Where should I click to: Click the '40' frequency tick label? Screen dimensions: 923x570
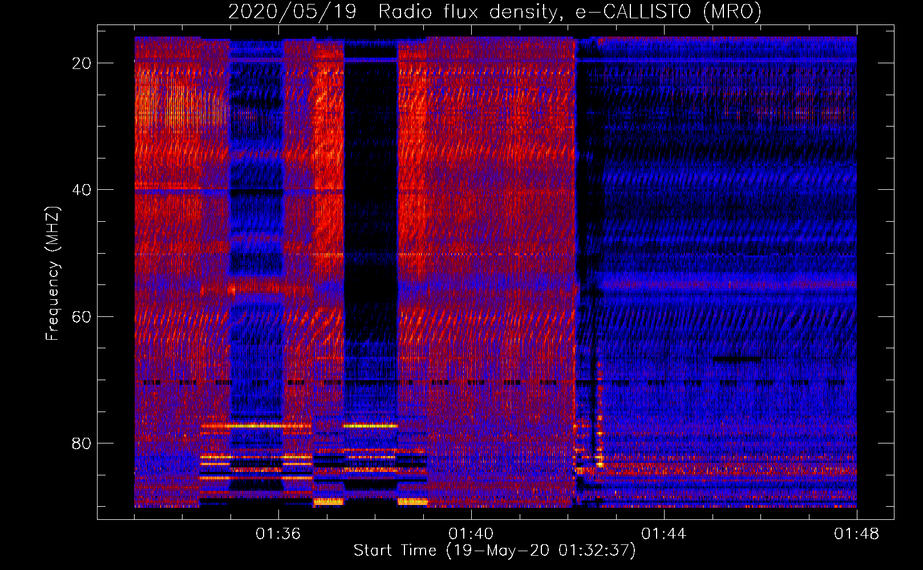pos(82,190)
